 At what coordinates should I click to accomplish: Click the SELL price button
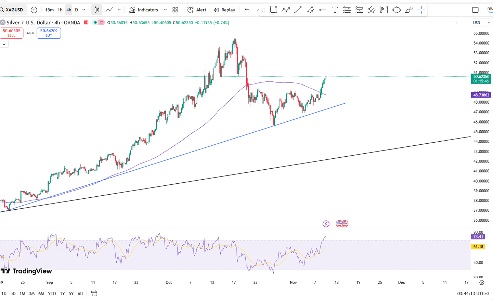(12, 33)
